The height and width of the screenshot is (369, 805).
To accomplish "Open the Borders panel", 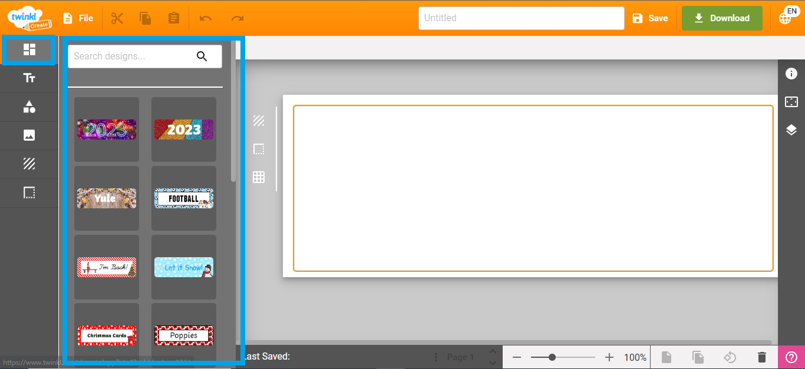I will [29, 192].
